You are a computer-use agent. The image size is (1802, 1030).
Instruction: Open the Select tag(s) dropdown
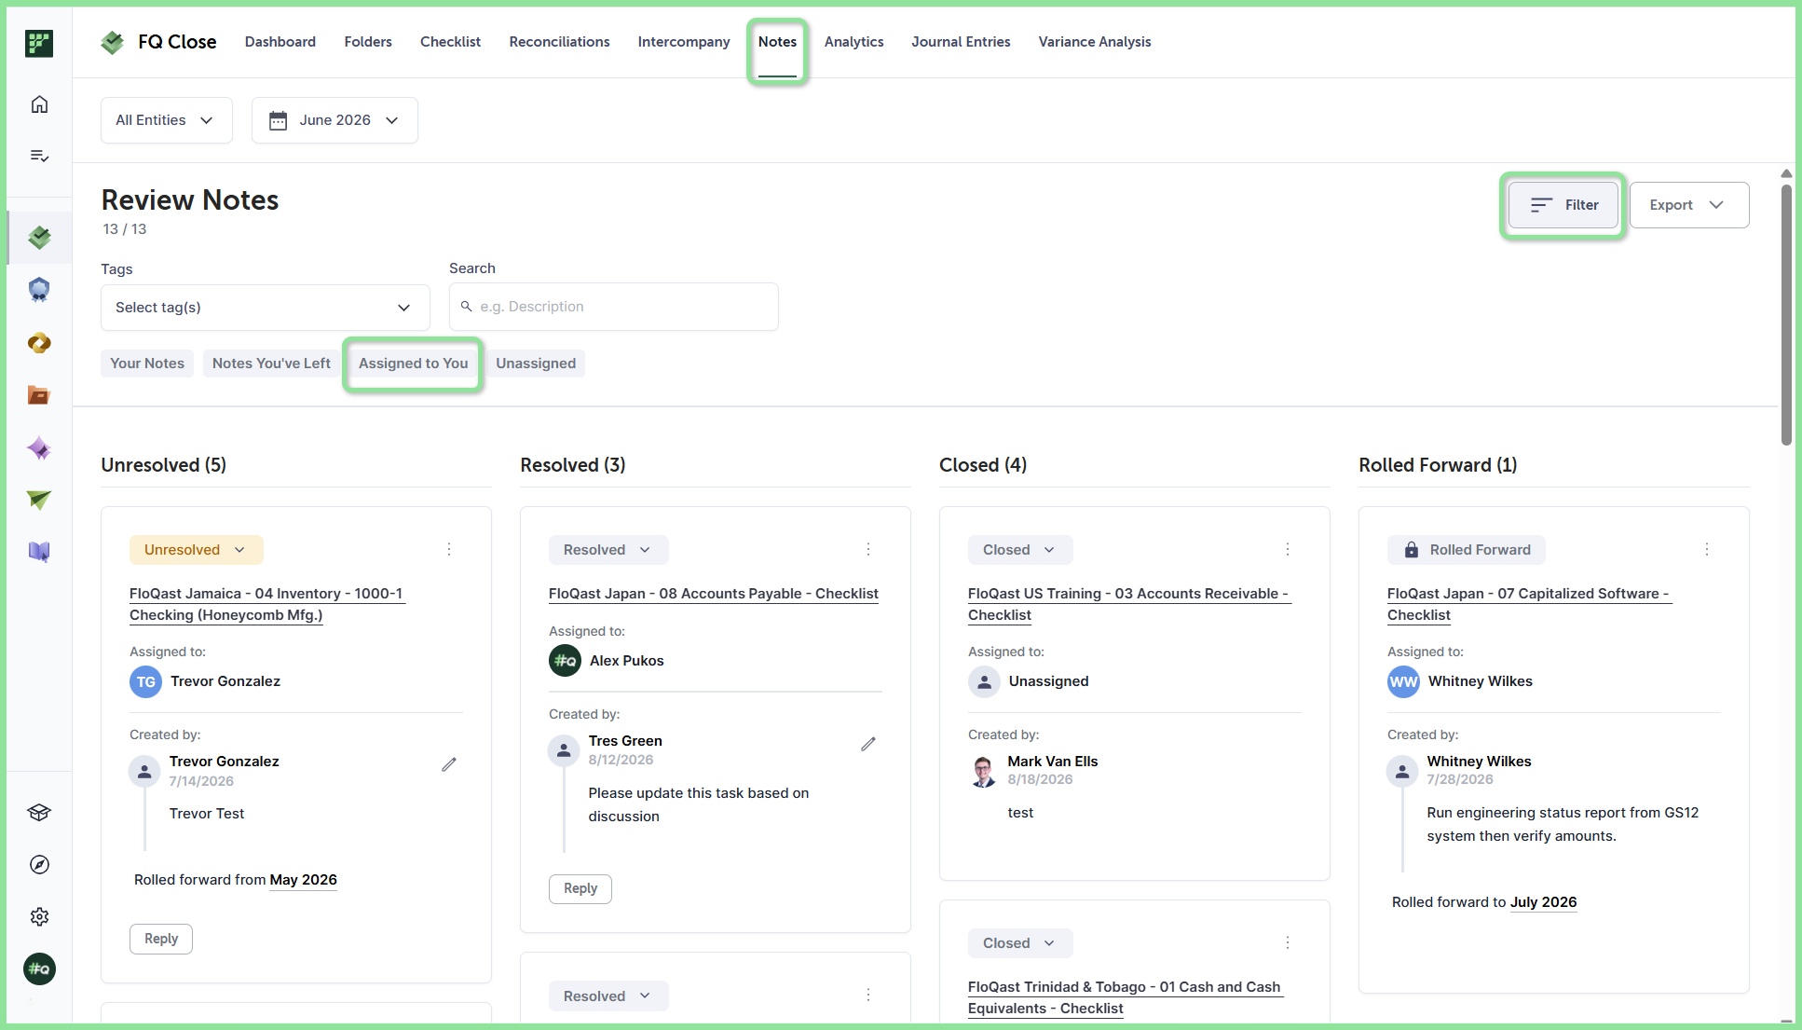point(266,308)
